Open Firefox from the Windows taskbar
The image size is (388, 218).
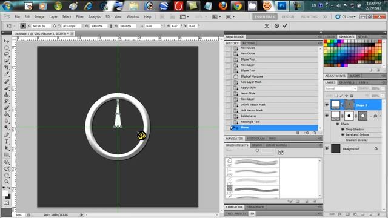point(223,5)
